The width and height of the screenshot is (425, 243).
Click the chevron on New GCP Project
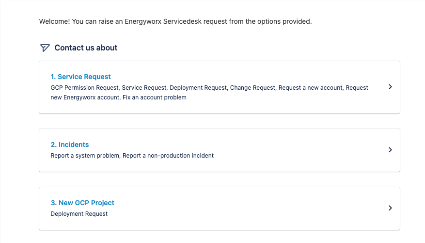coord(390,208)
